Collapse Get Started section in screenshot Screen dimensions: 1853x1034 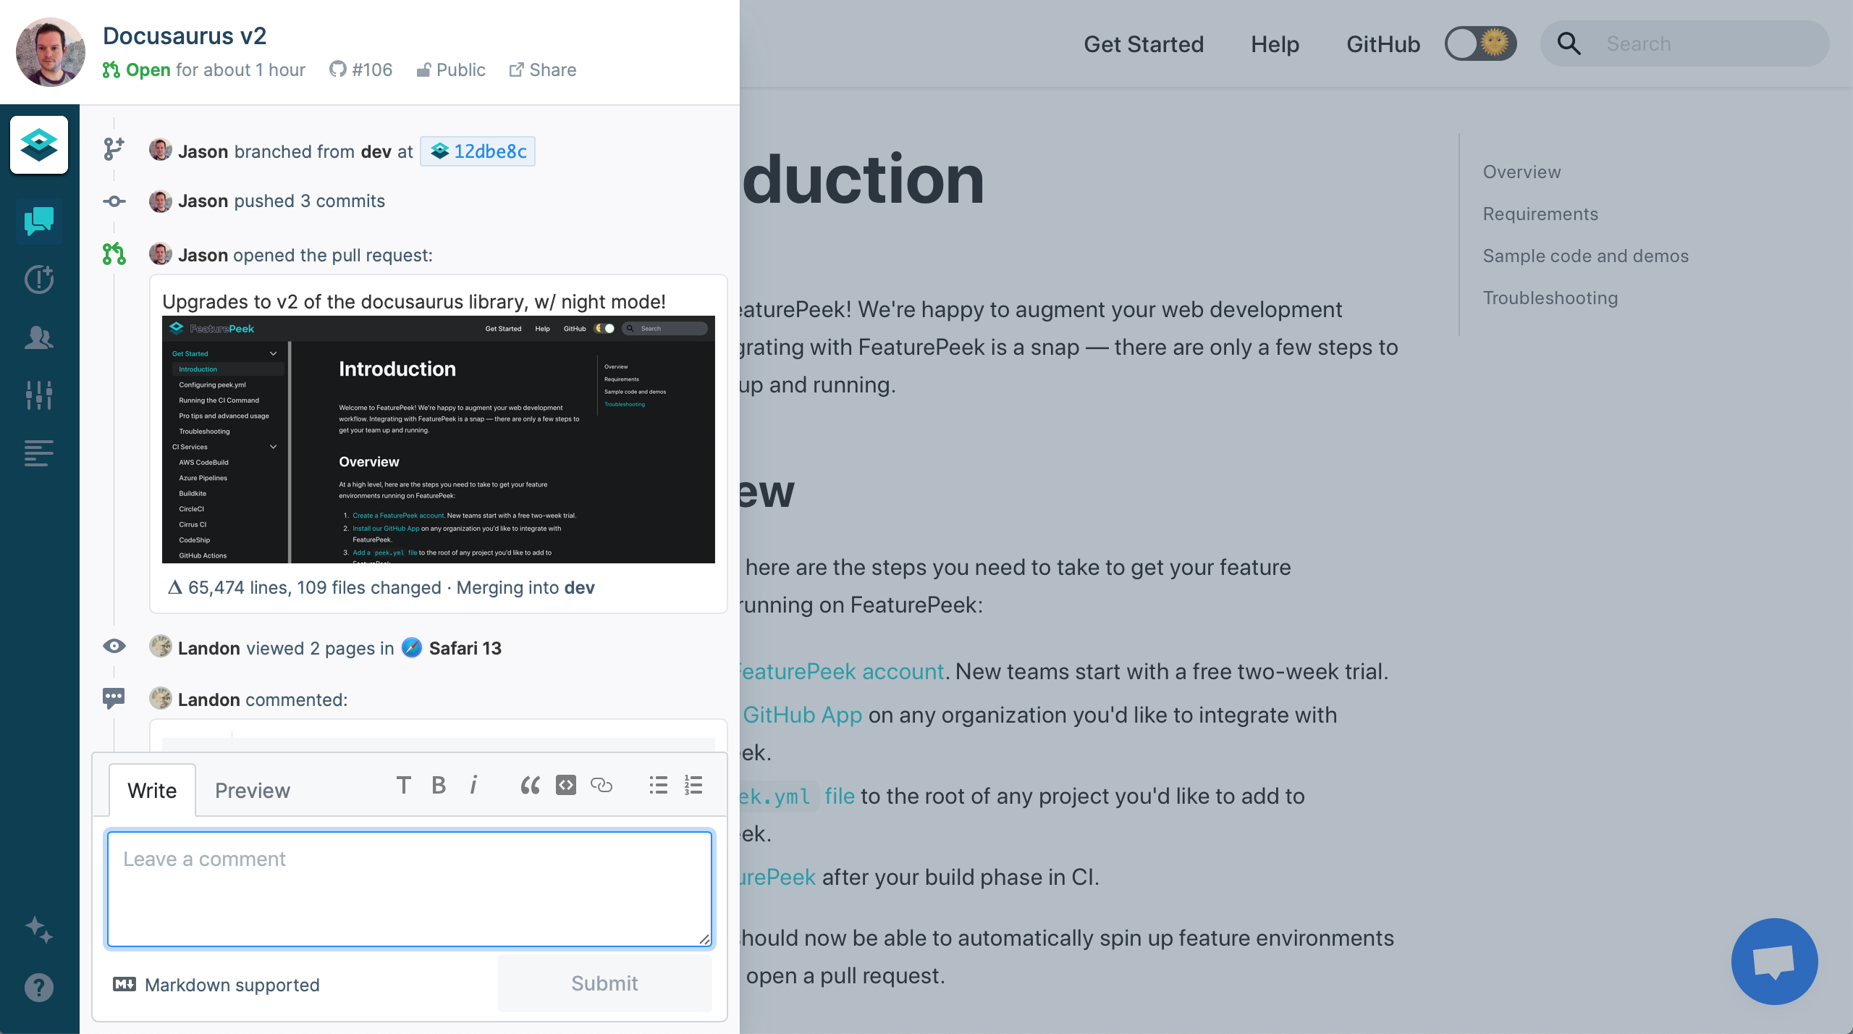pyautogui.click(x=273, y=354)
